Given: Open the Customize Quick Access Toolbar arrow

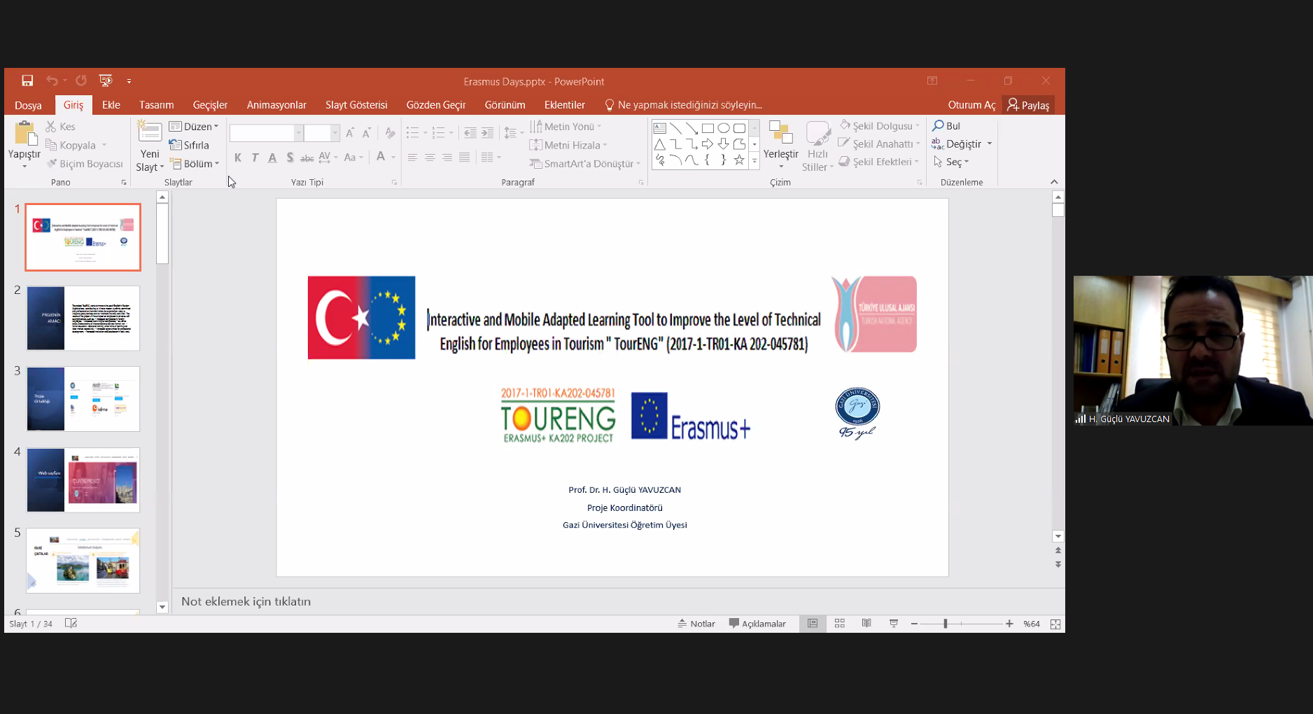Looking at the screenshot, I should pos(129,81).
